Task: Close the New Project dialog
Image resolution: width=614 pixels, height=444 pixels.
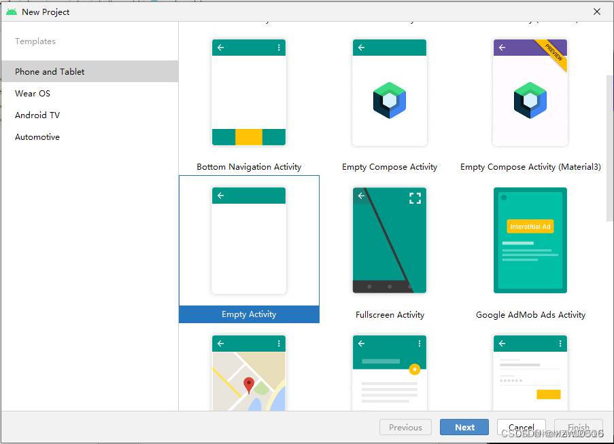Action: click(x=597, y=12)
